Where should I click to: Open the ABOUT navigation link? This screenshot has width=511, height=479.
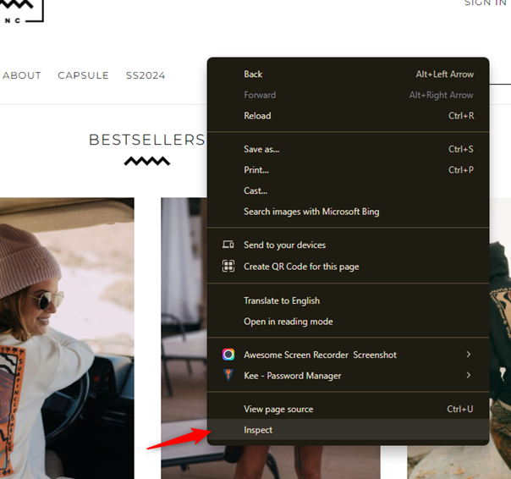(x=22, y=75)
